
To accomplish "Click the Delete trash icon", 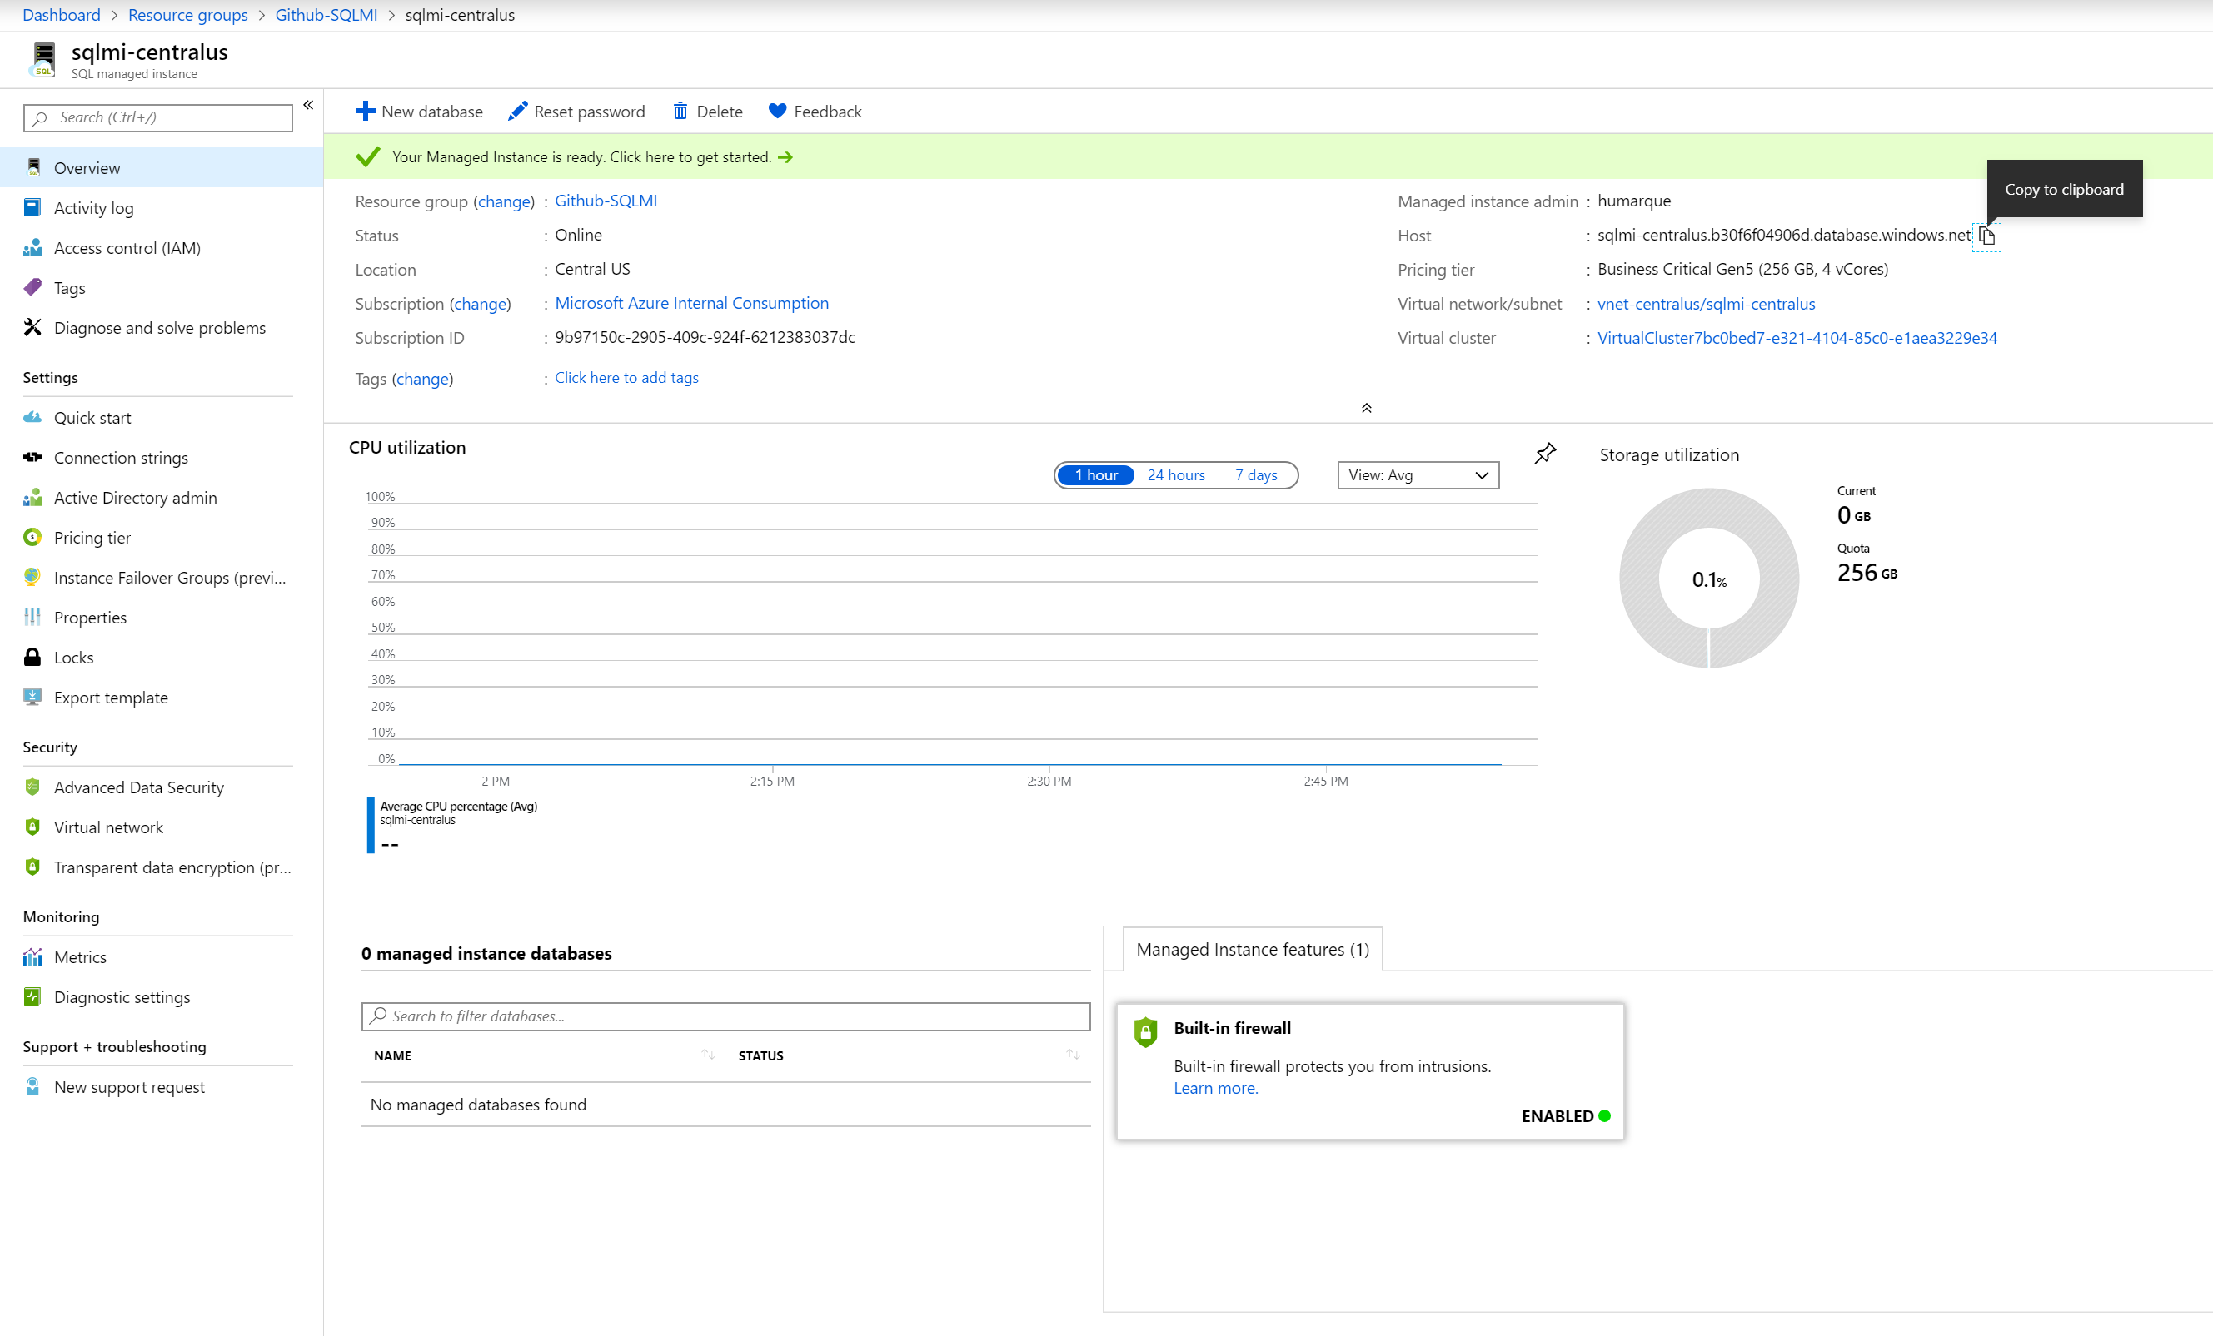I will 680,112.
